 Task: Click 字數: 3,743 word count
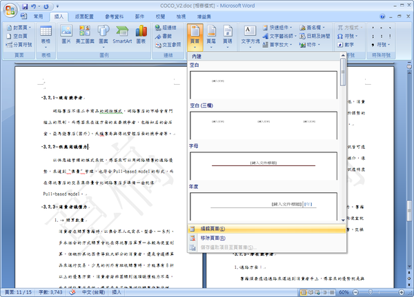coord(50,292)
